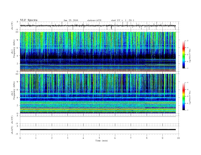Click the "10" frequency tick of ch.1 spectrogram
This screenshot has height=155, width=201.
click(17, 32)
